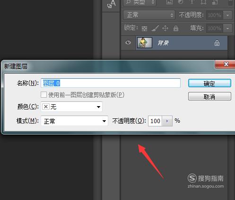
Task: Click the lock icon on 背景 layer
Action: pyautogui.click(x=217, y=43)
